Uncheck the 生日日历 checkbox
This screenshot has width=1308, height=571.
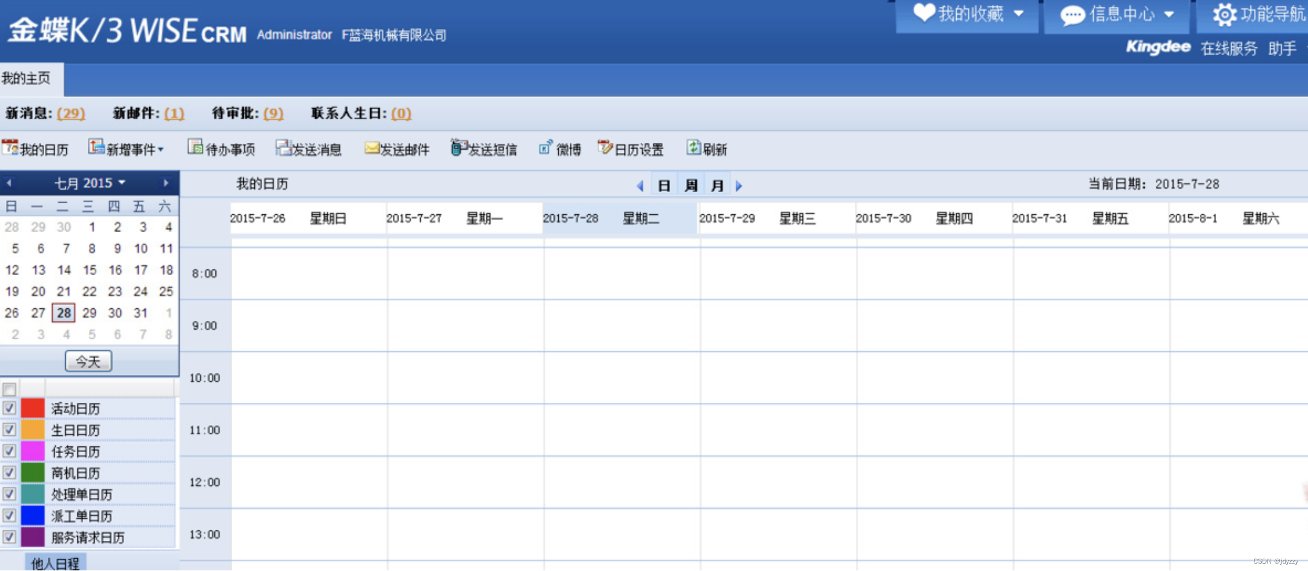click(9, 429)
